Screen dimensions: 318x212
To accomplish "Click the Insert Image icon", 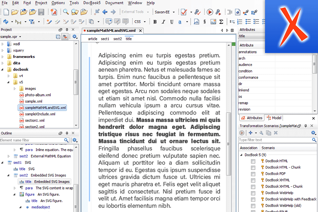I will [213, 22].
